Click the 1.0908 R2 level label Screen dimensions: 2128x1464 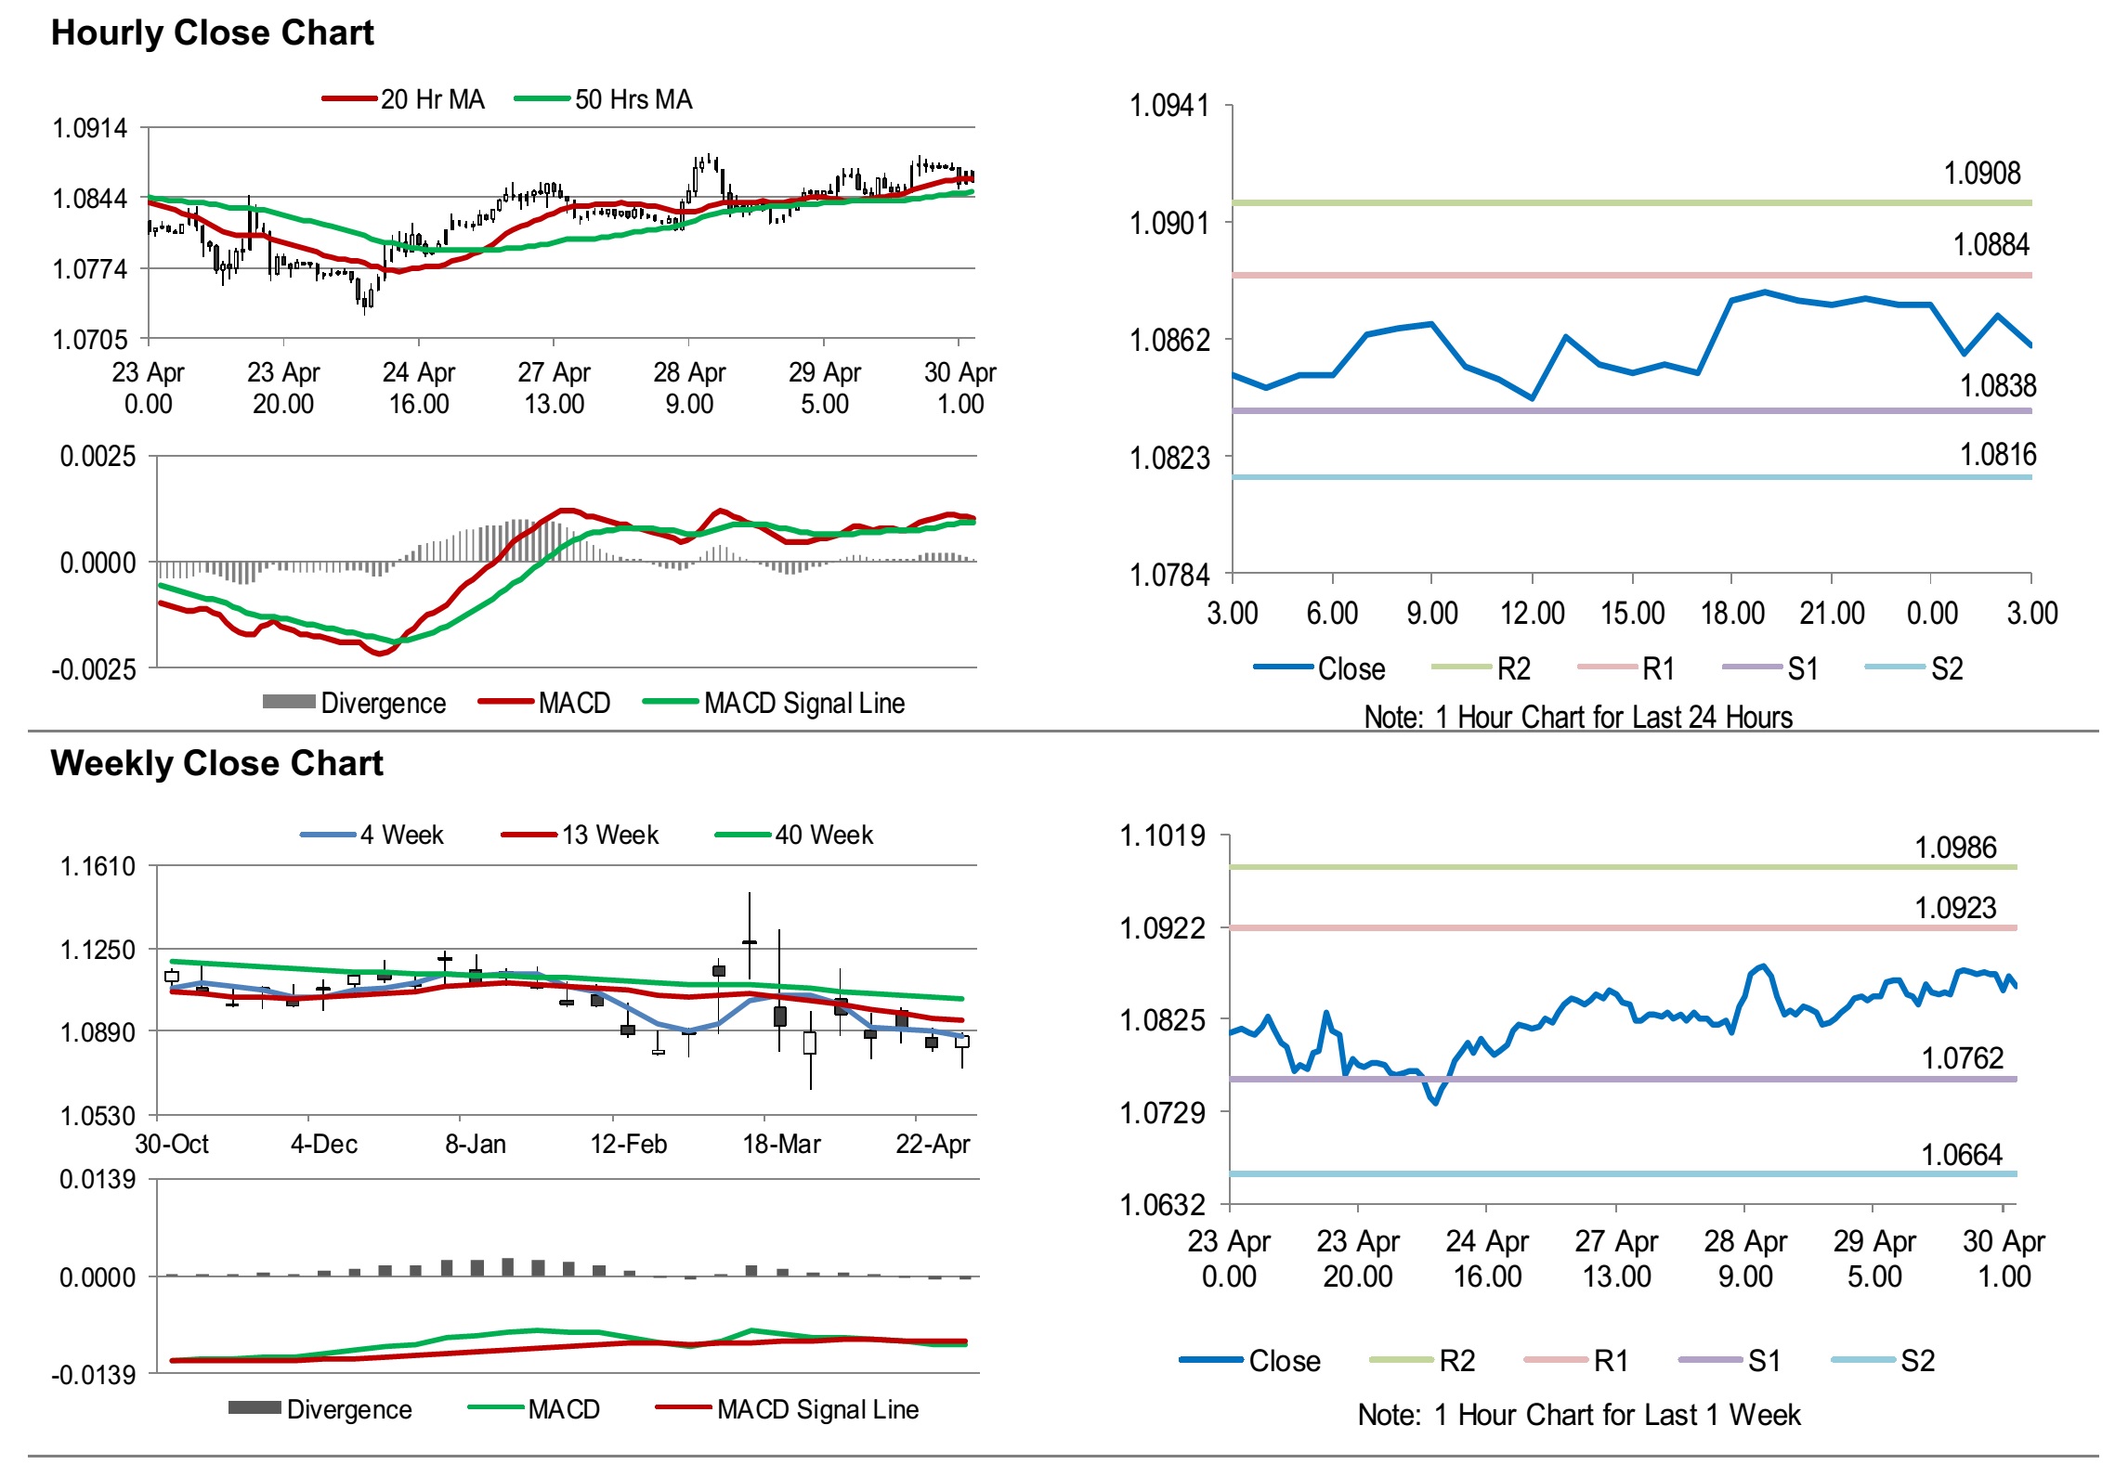click(x=1981, y=173)
